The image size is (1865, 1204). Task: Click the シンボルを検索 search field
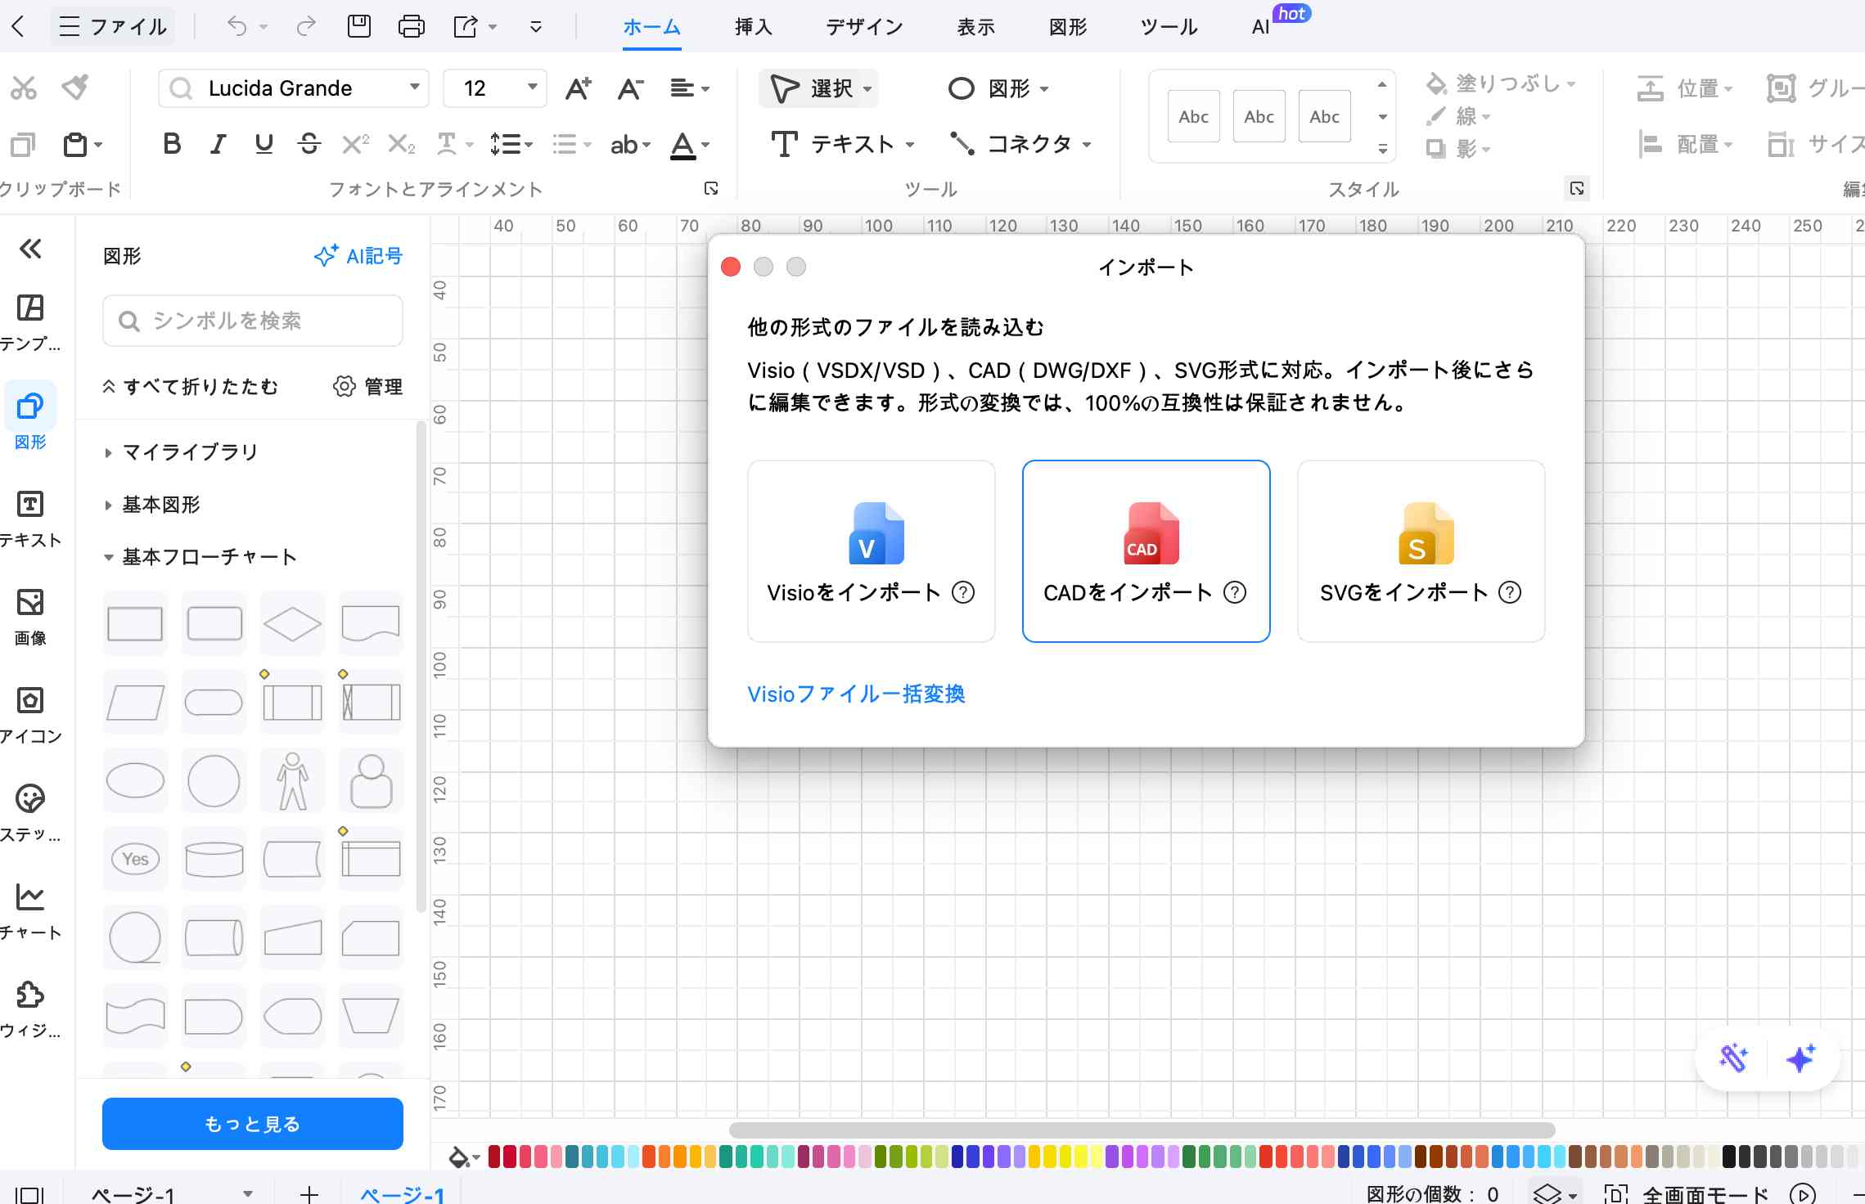click(253, 321)
